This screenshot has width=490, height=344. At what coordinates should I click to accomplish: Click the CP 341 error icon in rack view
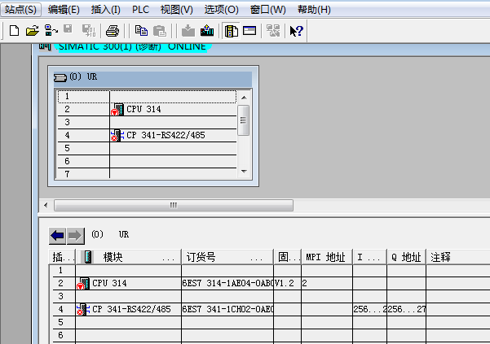click(x=117, y=136)
